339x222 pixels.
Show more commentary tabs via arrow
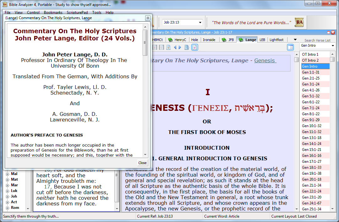tap(295, 40)
